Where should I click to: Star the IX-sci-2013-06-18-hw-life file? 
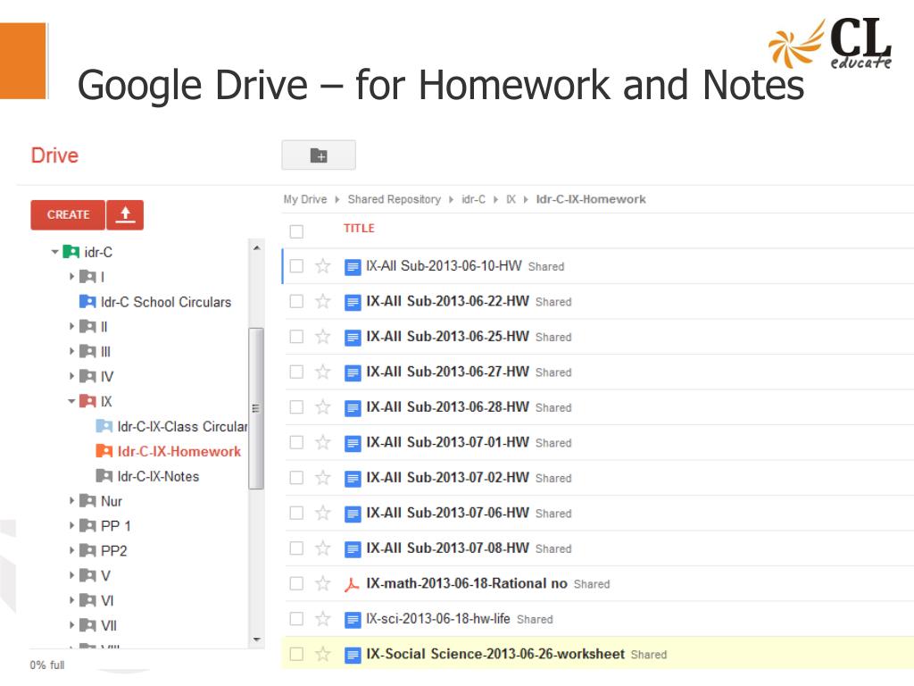pos(322,619)
